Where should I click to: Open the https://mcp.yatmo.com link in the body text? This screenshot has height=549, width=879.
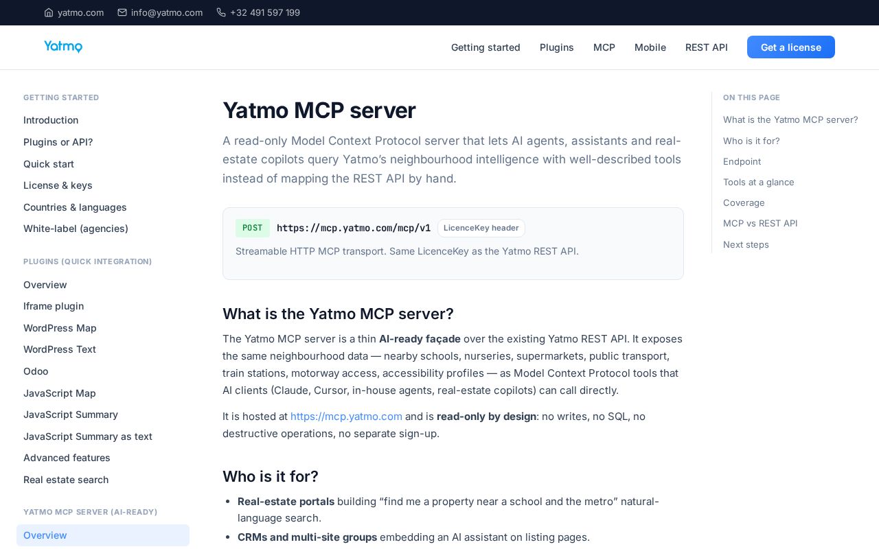click(x=346, y=417)
